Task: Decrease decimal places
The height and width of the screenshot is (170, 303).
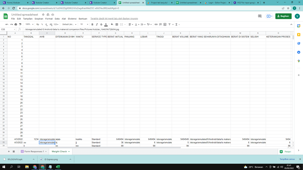Action: point(47,25)
